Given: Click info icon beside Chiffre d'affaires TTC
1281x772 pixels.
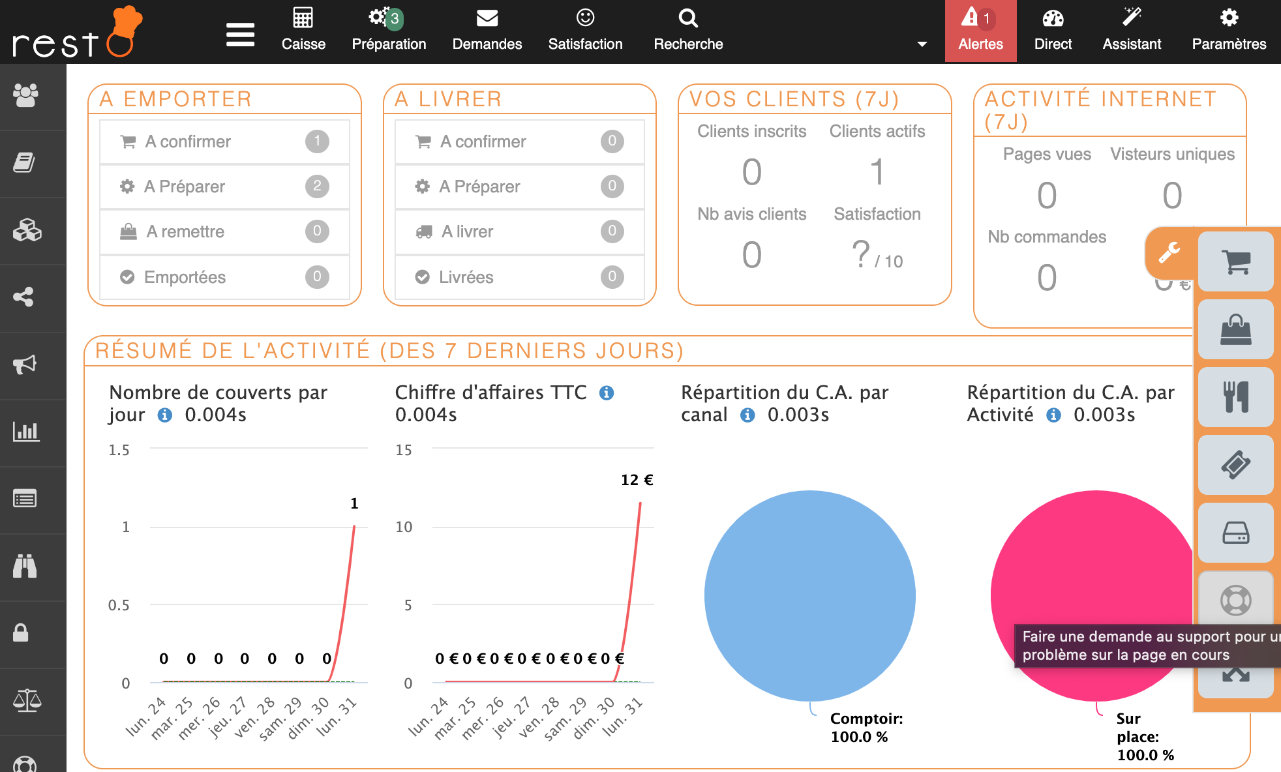Looking at the screenshot, I should [607, 393].
